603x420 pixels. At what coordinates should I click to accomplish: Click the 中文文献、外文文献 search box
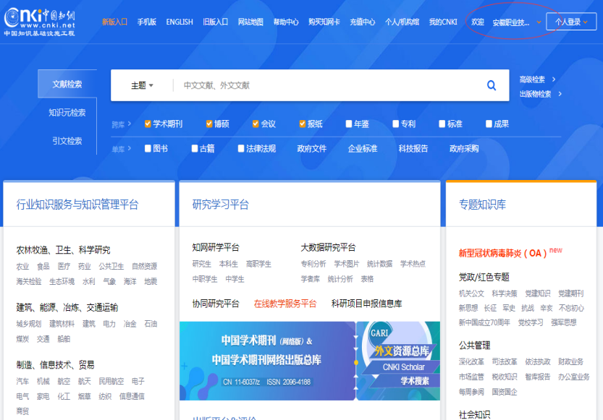(x=326, y=85)
